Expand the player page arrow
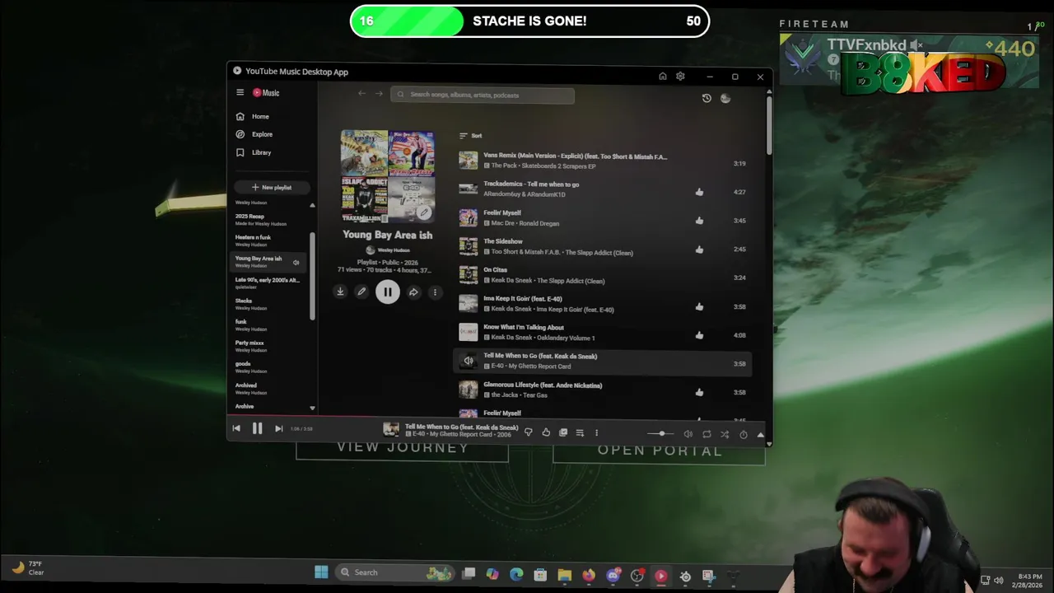Viewport: 1054px width, 593px height. [760, 434]
